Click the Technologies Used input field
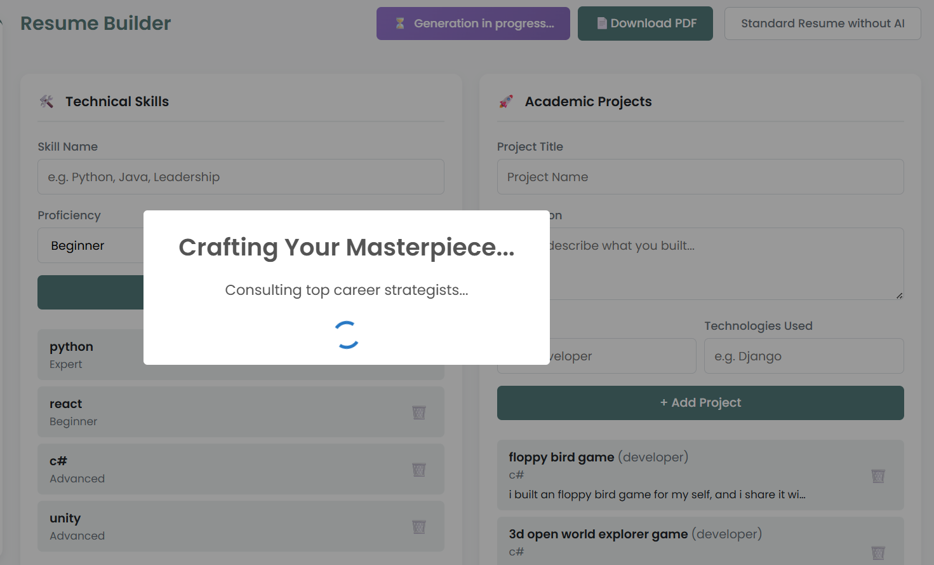The image size is (934, 565). coord(804,357)
